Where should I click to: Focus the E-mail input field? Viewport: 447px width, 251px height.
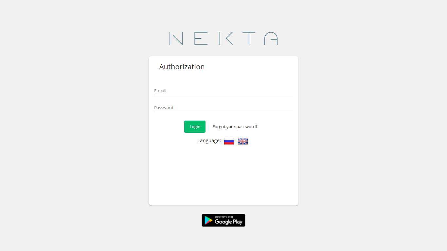tap(223, 91)
